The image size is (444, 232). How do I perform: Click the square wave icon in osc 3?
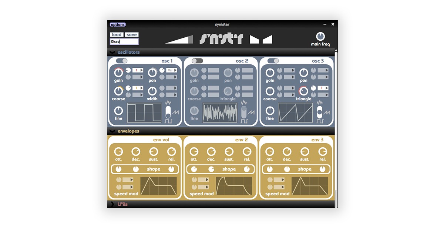(320, 121)
